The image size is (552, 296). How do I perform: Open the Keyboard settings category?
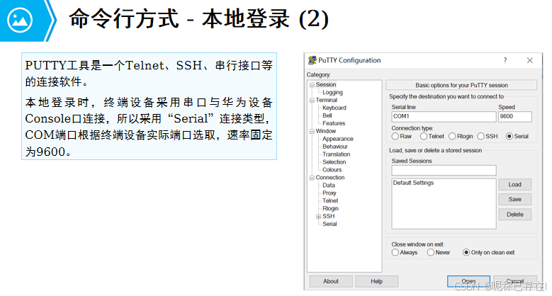334,108
